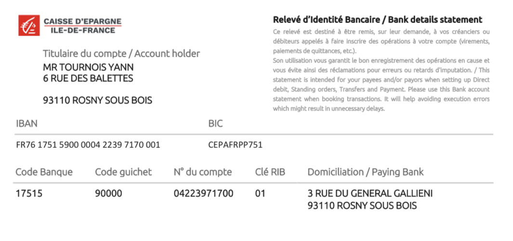Select the Clé RIB value 01

click(260, 194)
